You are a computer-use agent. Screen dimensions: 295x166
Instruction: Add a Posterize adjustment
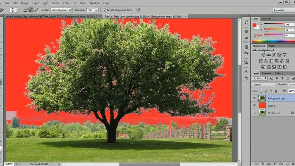pyautogui.click(x=269, y=67)
